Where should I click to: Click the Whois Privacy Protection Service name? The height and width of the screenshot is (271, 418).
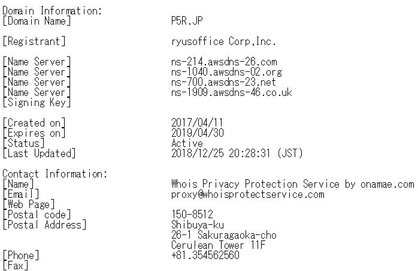pos(292,184)
